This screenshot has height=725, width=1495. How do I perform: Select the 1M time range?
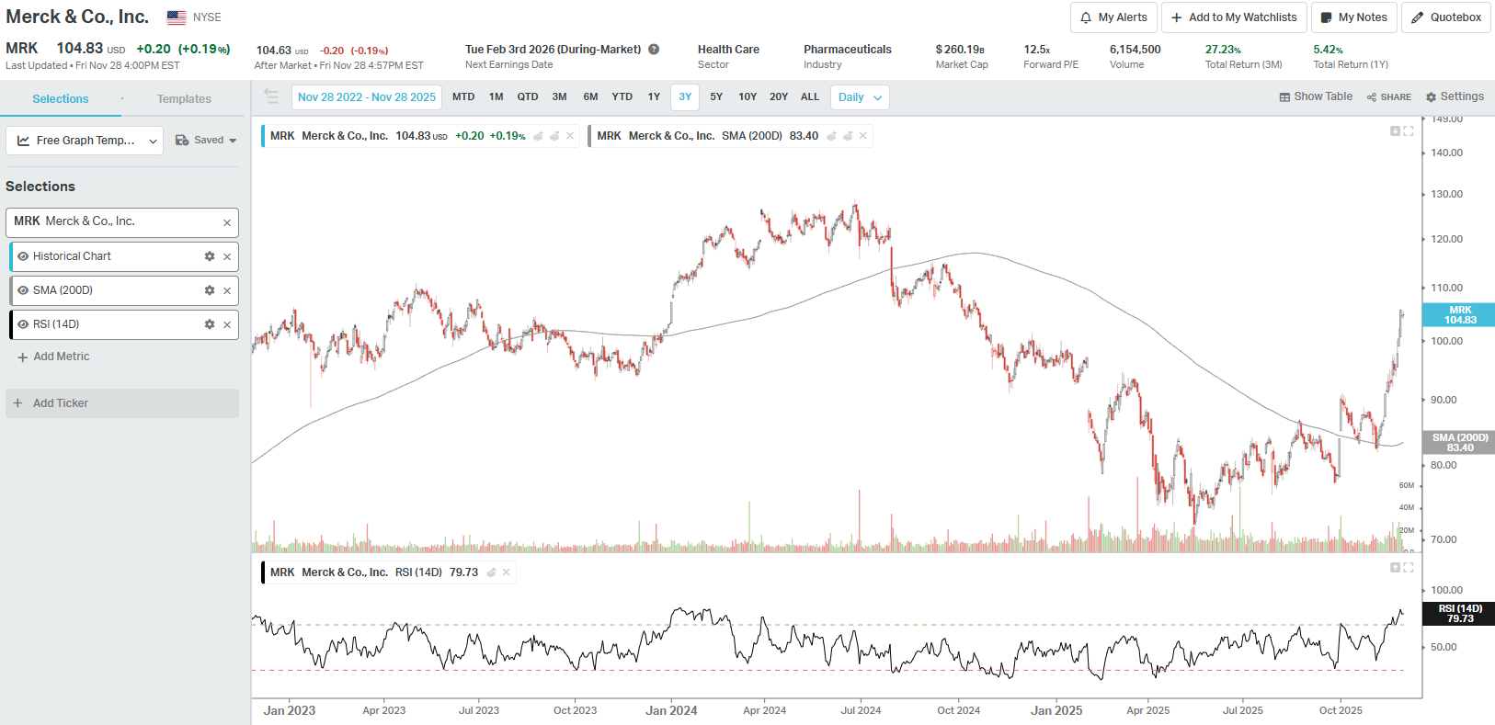click(x=496, y=96)
